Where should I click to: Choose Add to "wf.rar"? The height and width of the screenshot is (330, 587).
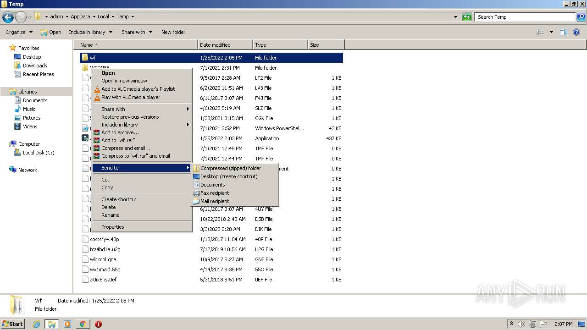click(118, 140)
